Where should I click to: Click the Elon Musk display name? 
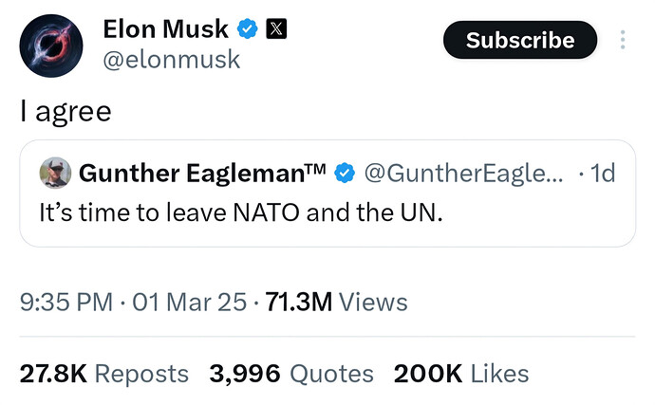pos(167,29)
